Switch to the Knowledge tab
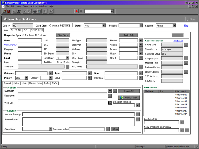The image size is (199, 149). [16, 30]
